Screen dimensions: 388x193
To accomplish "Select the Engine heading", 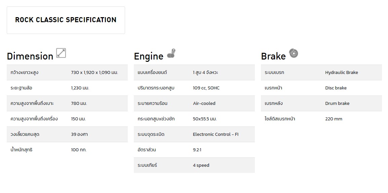I will pos(149,56).
